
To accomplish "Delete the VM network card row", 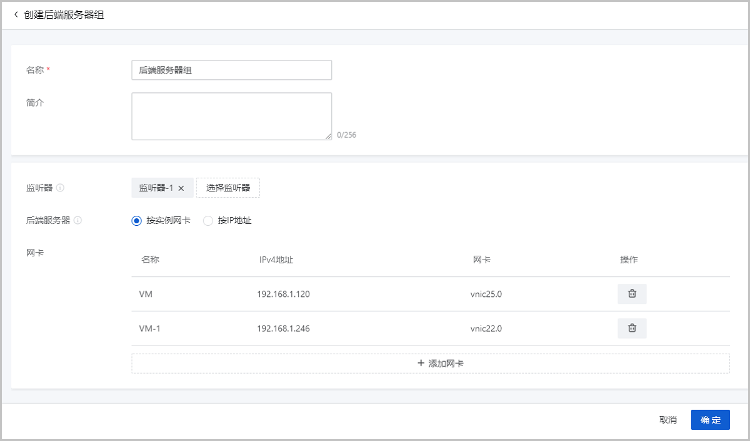I will pyautogui.click(x=632, y=294).
